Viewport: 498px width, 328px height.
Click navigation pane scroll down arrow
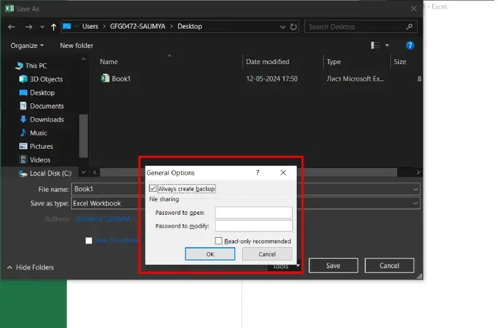83,172
